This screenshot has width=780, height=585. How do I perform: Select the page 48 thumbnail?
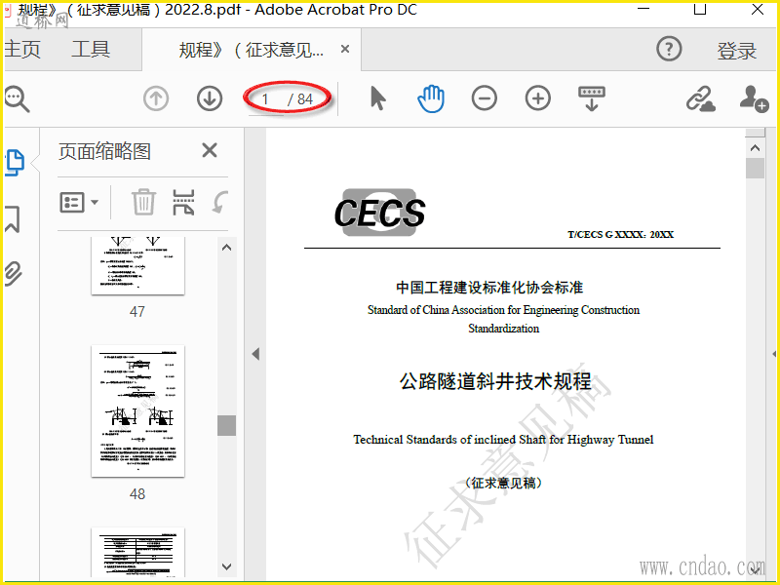tap(137, 410)
